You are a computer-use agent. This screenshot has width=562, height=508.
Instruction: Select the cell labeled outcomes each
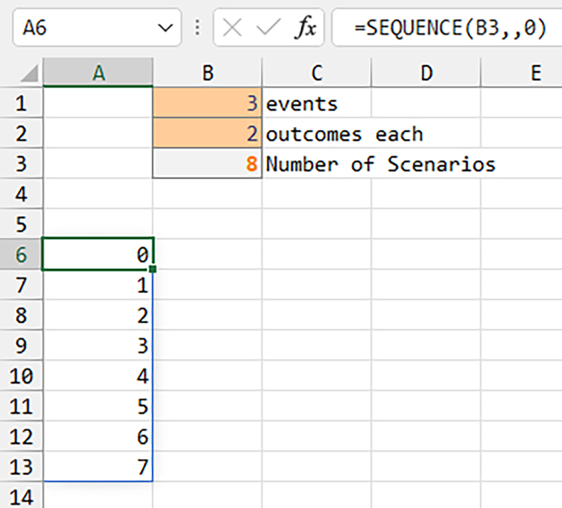(316, 133)
